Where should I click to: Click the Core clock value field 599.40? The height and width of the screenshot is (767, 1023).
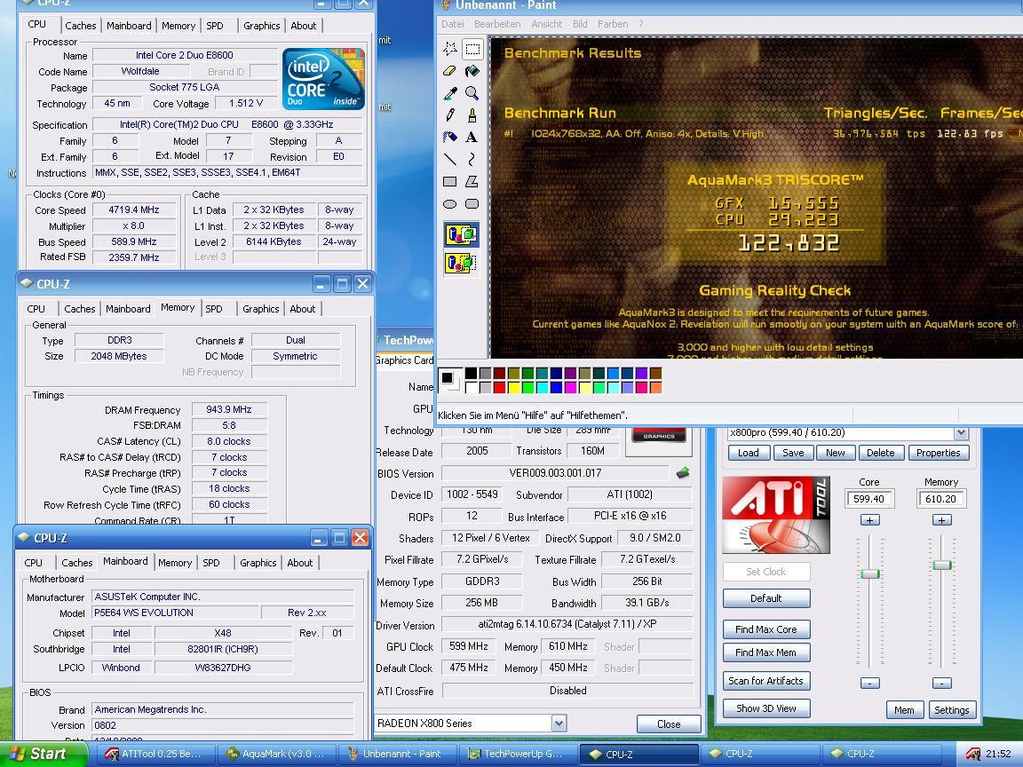click(x=869, y=499)
